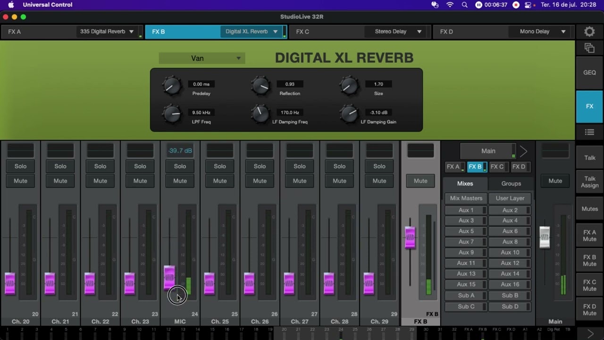The image size is (604, 340).
Task: Select the Main mix button
Action: pos(488,151)
